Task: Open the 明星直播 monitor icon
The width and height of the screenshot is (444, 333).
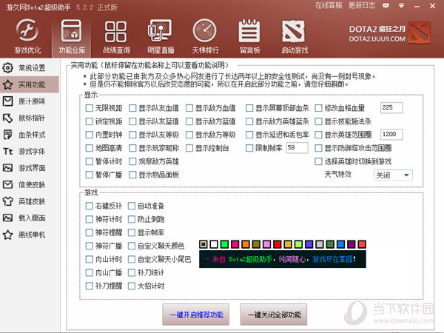Action: [x=160, y=30]
